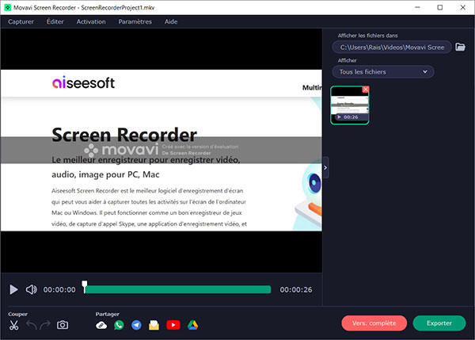
Task: Close the Movavi Screen Recorder window
Action: (463, 8)
